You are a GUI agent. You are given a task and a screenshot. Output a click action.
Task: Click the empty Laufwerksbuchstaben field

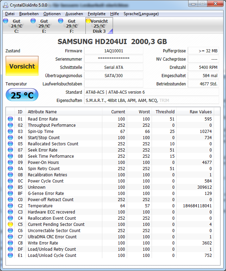[114, 84]
